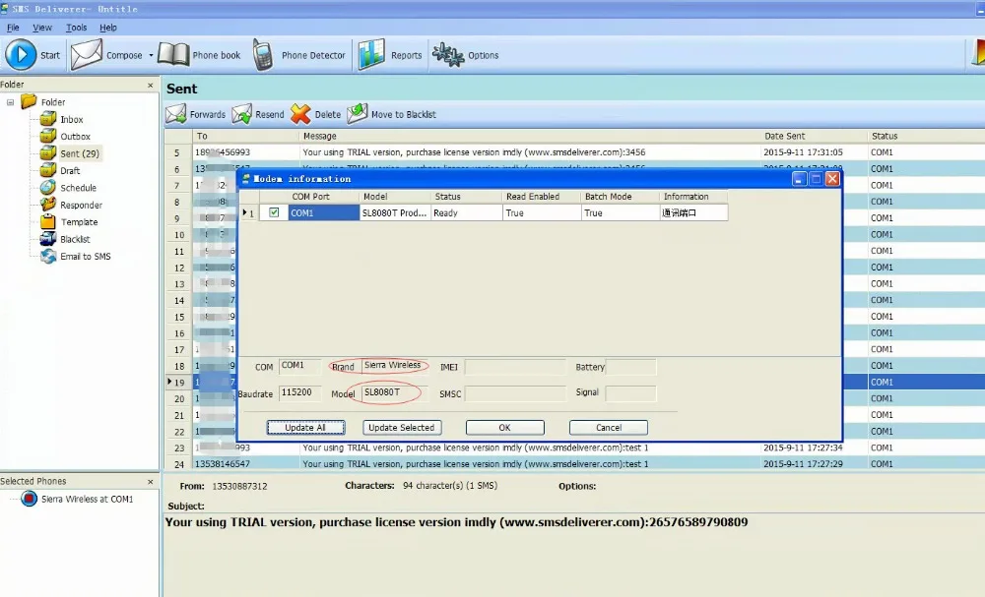Select the Blacklist folder
The image size is (985, 597).
[75, 239]
